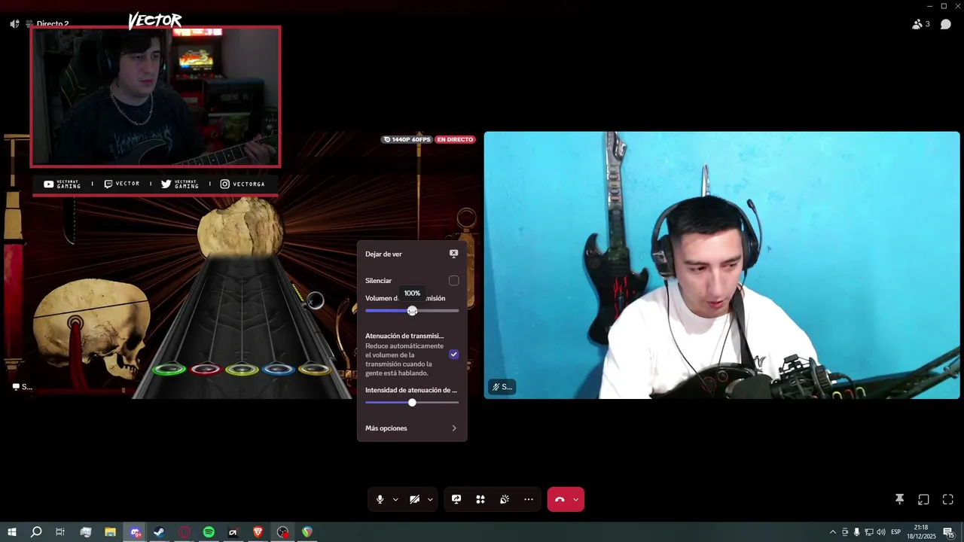The width and height of the screenshot is (964, 542).
Task: Check the Silenciar checkbox
Action: coord(453,281)
